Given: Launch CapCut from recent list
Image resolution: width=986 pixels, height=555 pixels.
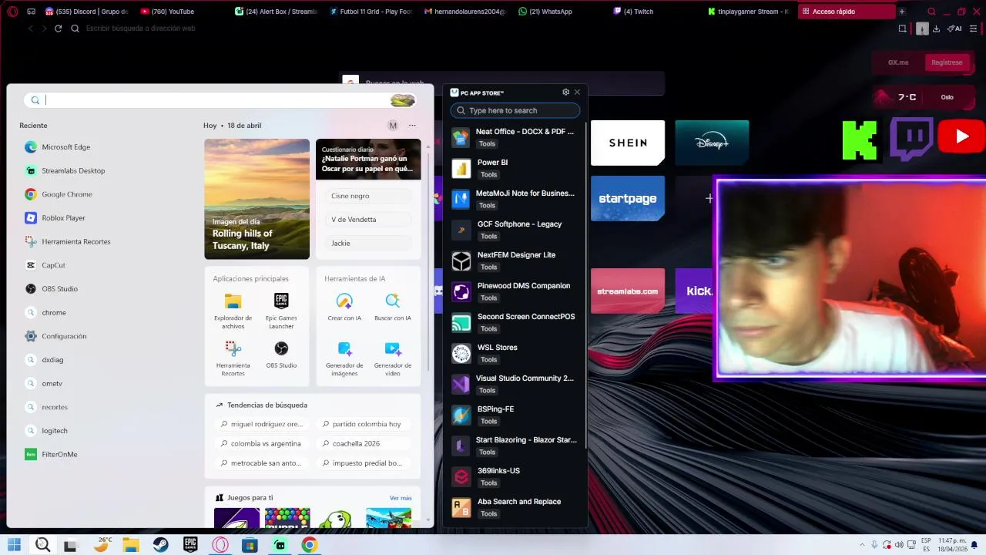Looking at the screenshot, I should point(45,265).
